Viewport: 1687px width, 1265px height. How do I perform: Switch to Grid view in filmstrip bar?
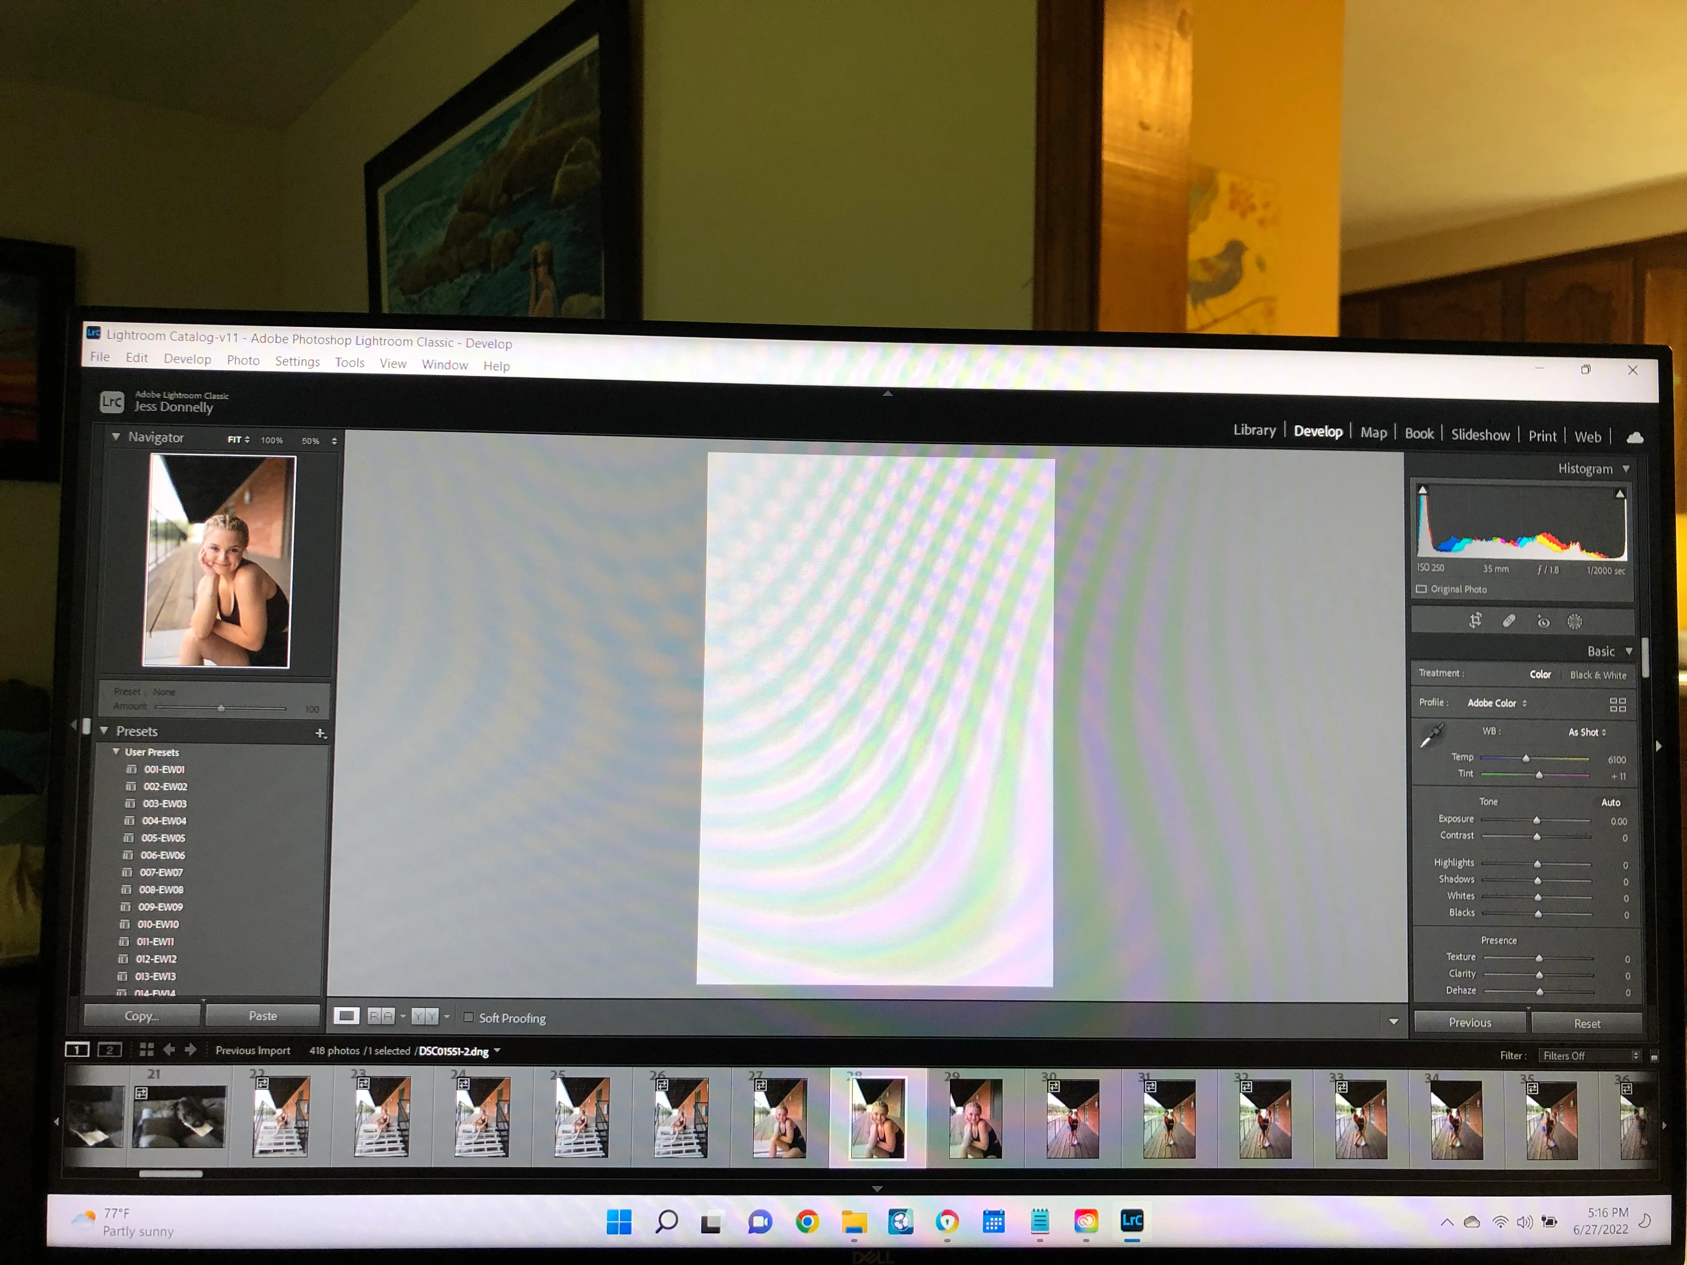[147, 1050]
